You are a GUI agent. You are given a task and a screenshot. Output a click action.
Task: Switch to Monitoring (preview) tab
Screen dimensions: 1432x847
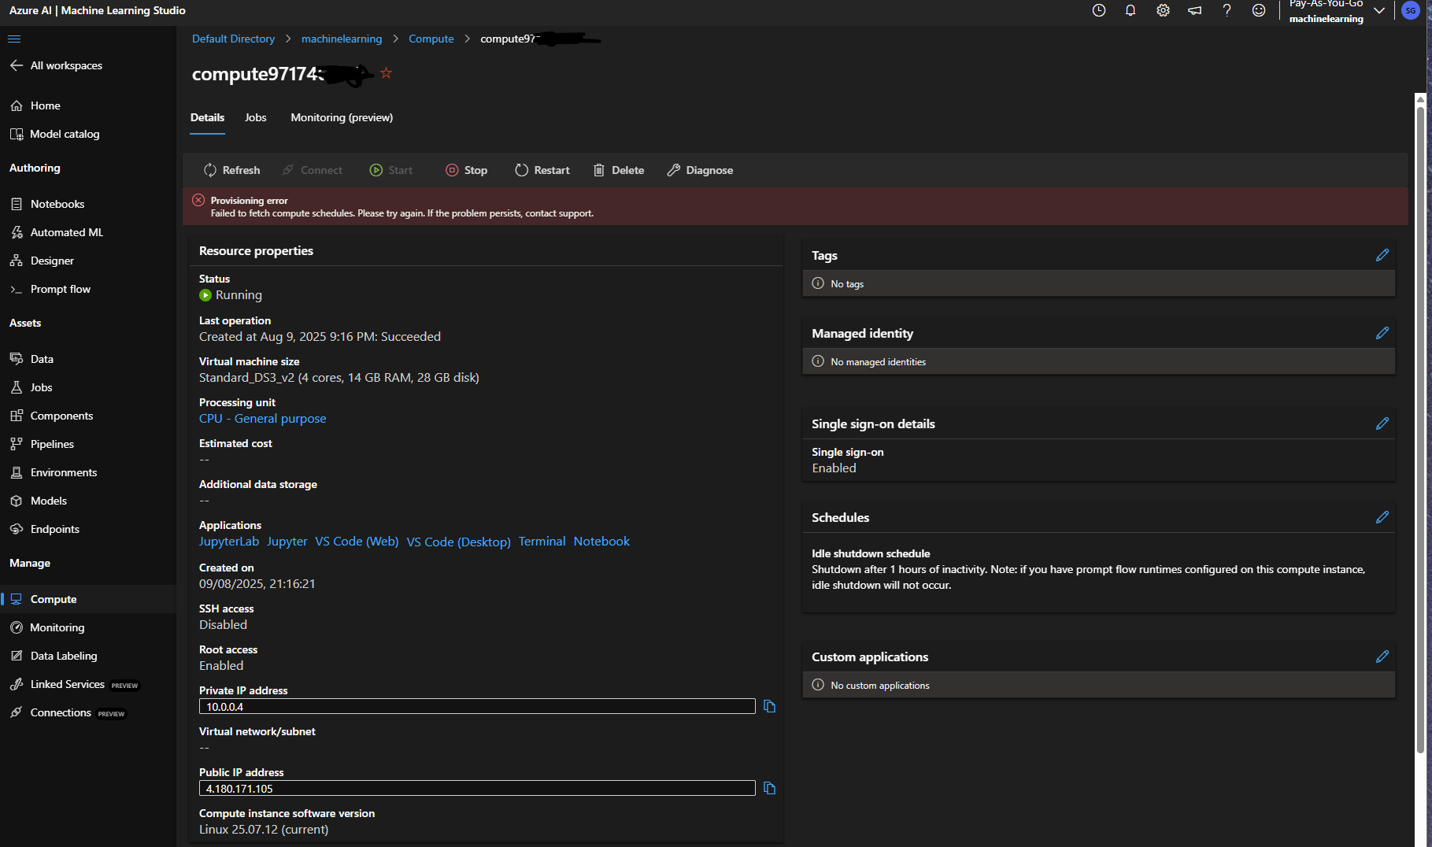tap(342, 117)
